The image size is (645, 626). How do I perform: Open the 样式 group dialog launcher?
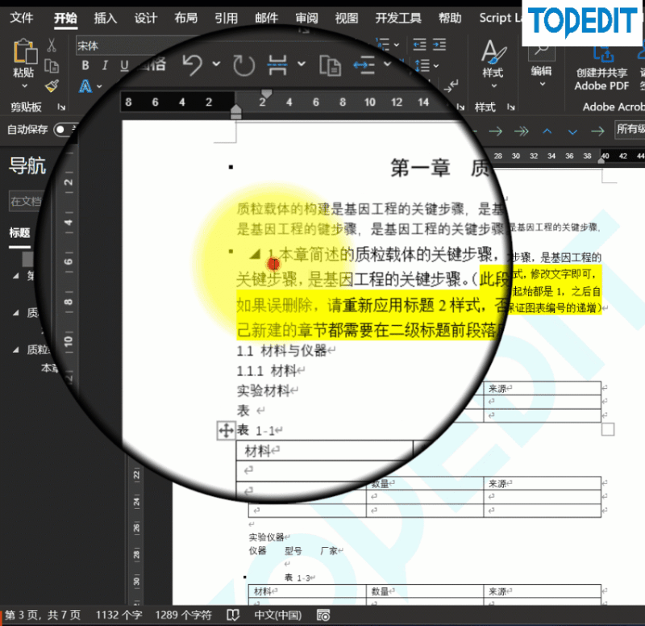click(511, 107)
